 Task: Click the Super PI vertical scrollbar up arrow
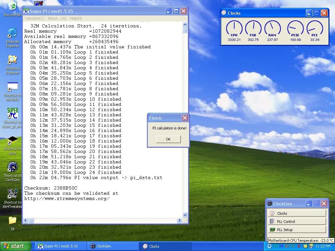pos(185,25)
